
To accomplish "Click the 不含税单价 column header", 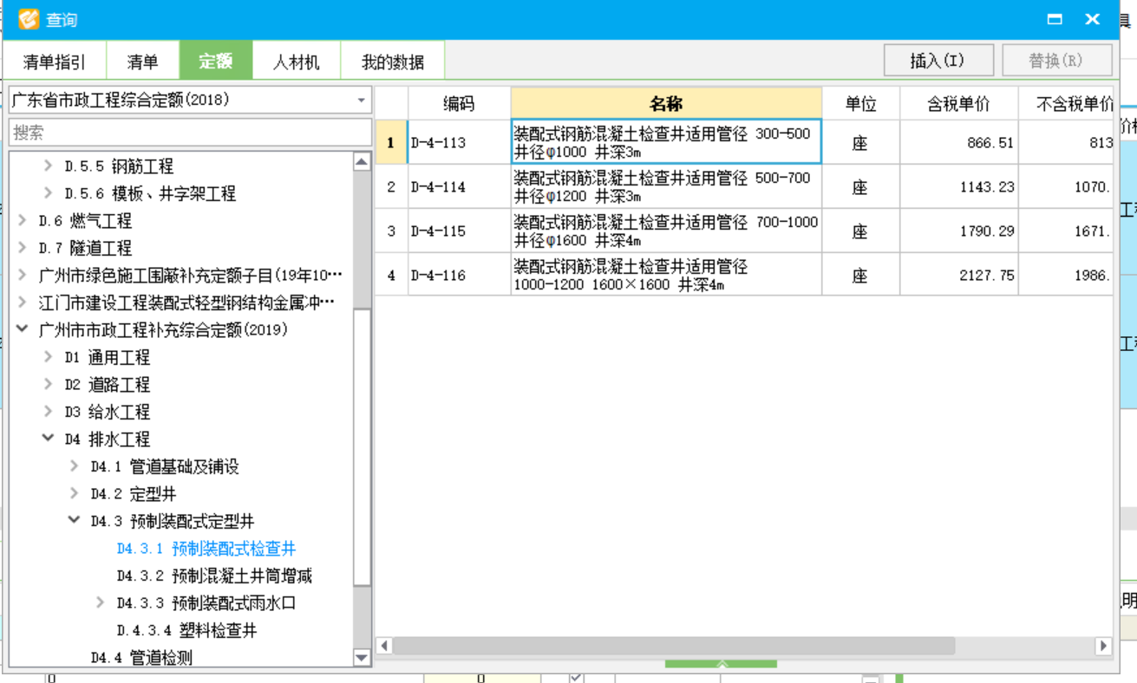I will [x=1066, y=104].
